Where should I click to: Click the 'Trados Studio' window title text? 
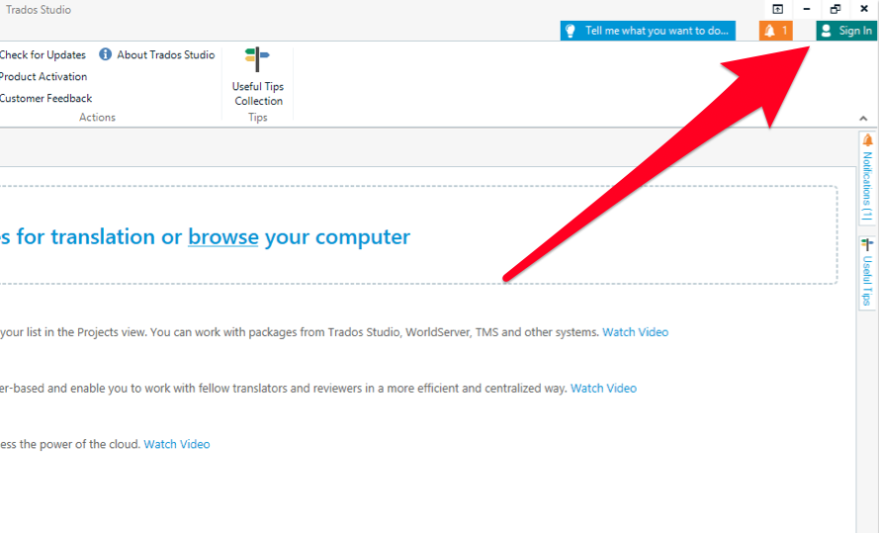pos(39,10)
